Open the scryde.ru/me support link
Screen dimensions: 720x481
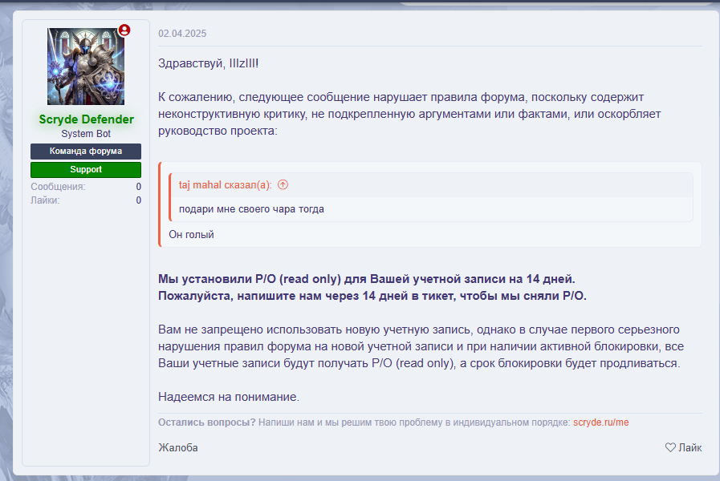(x=600, y=422)
